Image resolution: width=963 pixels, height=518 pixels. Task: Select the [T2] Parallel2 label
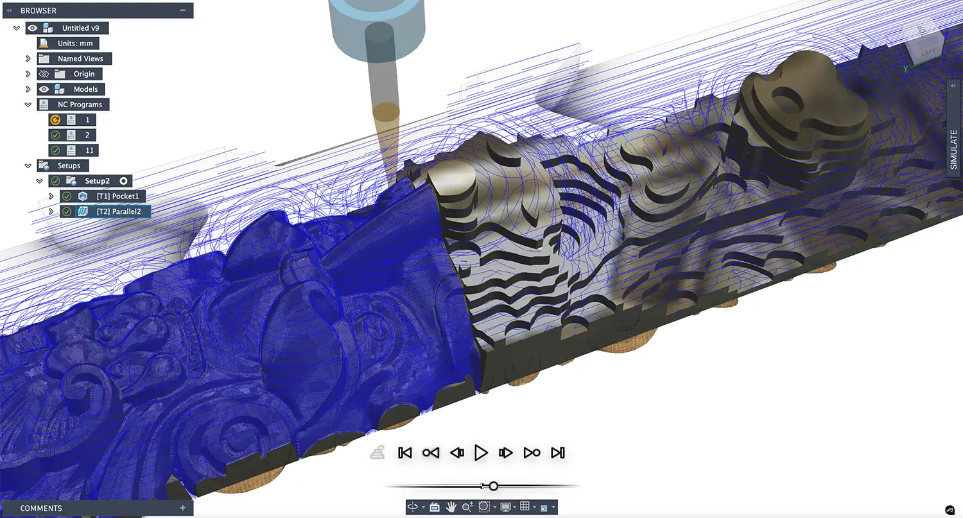[119, 211]
